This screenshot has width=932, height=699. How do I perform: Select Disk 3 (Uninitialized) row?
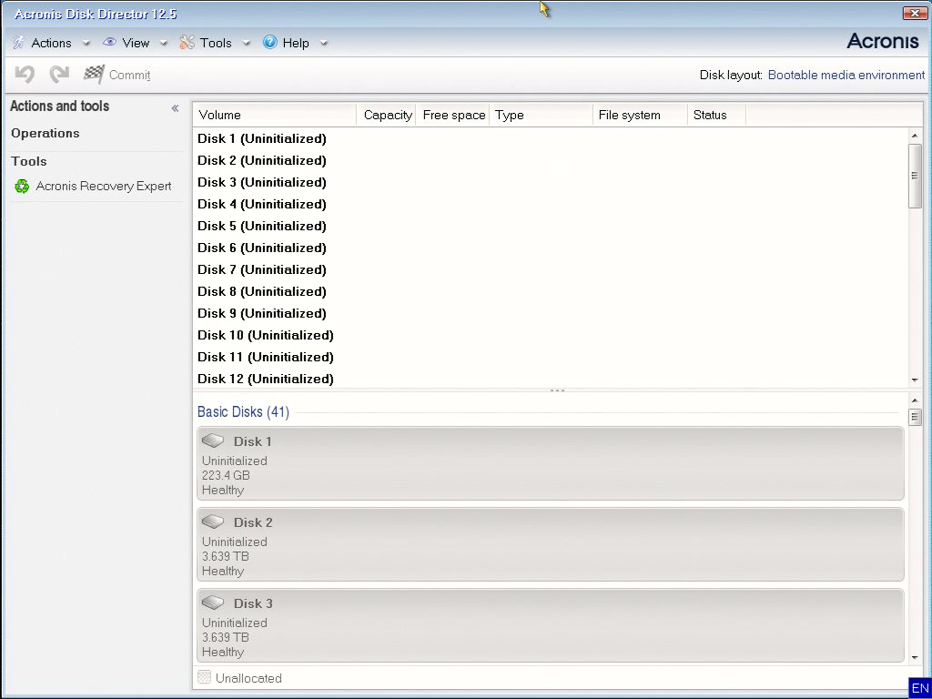[551, 182]
